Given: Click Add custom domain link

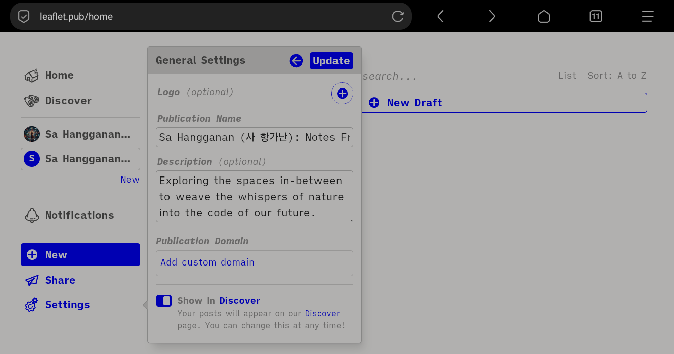Looking at the screenshot, I should click(207, 262).
